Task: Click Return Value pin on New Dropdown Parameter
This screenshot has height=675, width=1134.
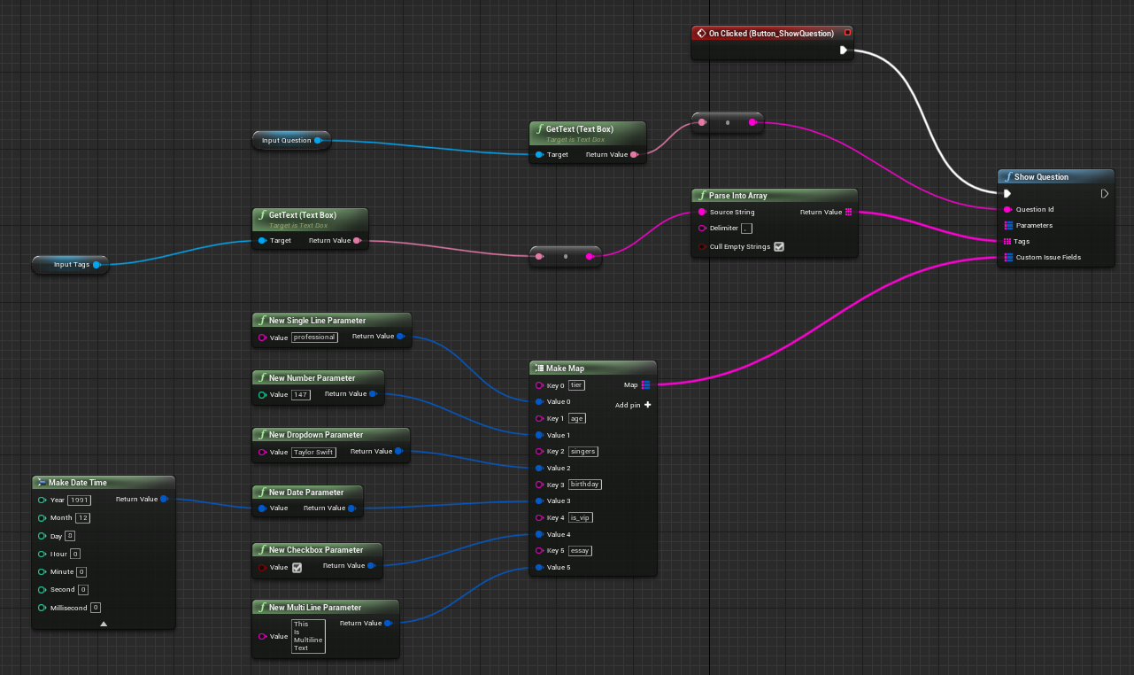Action: pyautogui.click(x=398, y=450)
